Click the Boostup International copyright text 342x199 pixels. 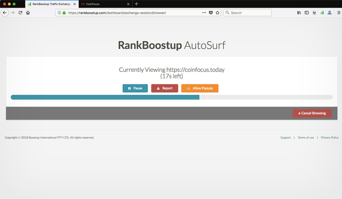[49, 137]
